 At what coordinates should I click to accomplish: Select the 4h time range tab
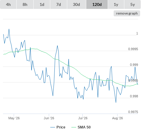8,4
